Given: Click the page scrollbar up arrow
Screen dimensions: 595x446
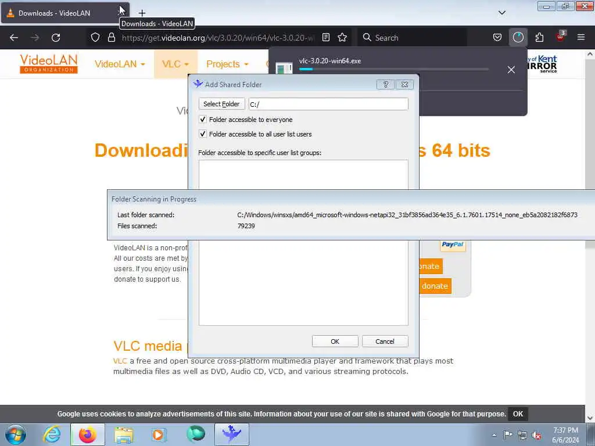Looking at the screenshot, I should [x=590, y=54].
